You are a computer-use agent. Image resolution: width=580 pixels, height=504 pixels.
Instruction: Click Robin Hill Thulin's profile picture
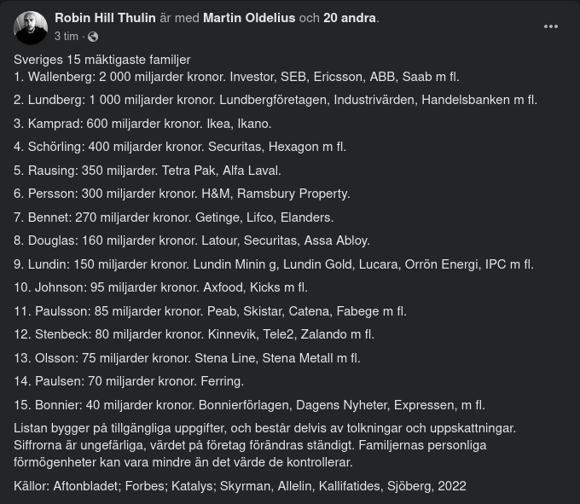31,27
